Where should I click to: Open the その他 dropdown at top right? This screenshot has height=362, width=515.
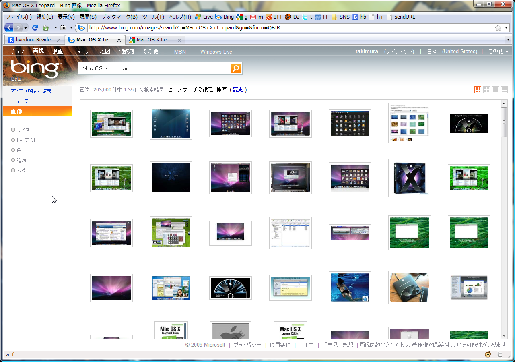(x=498, y=52)
